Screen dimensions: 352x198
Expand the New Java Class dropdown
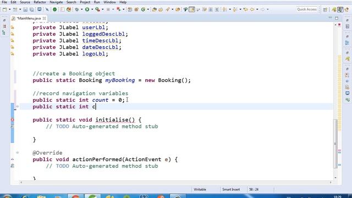(x=148, y=9)
